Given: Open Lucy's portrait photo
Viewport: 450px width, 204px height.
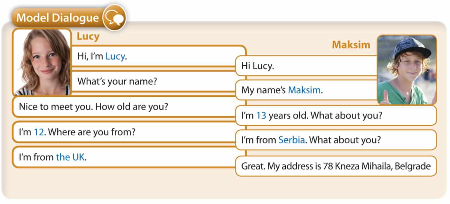Looking at the screenshot, I should (x=42, y=62).
